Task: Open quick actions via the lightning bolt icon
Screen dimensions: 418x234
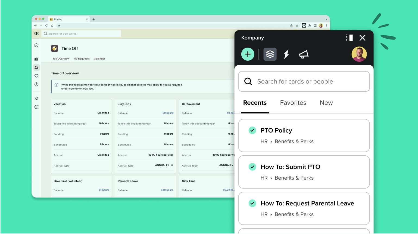Action: [286, 54]
